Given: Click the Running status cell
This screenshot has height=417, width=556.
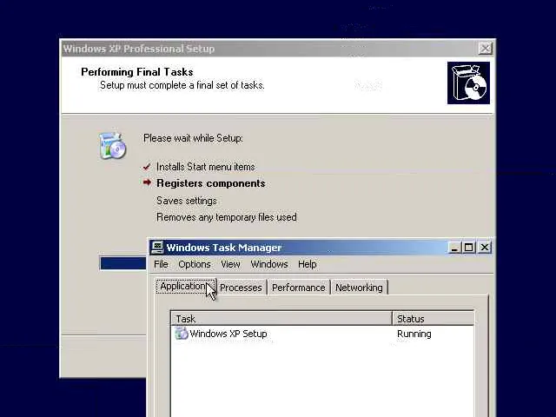Looking at the screenshot, I should [414, 334].
